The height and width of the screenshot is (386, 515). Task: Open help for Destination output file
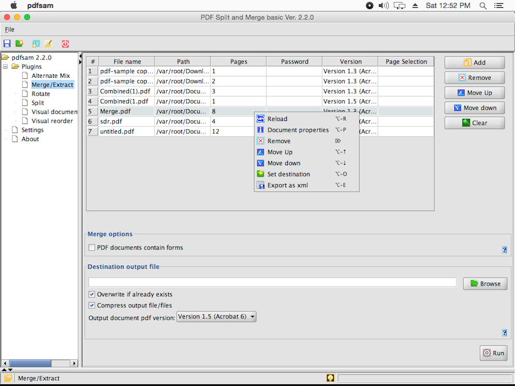click(504, 333)
